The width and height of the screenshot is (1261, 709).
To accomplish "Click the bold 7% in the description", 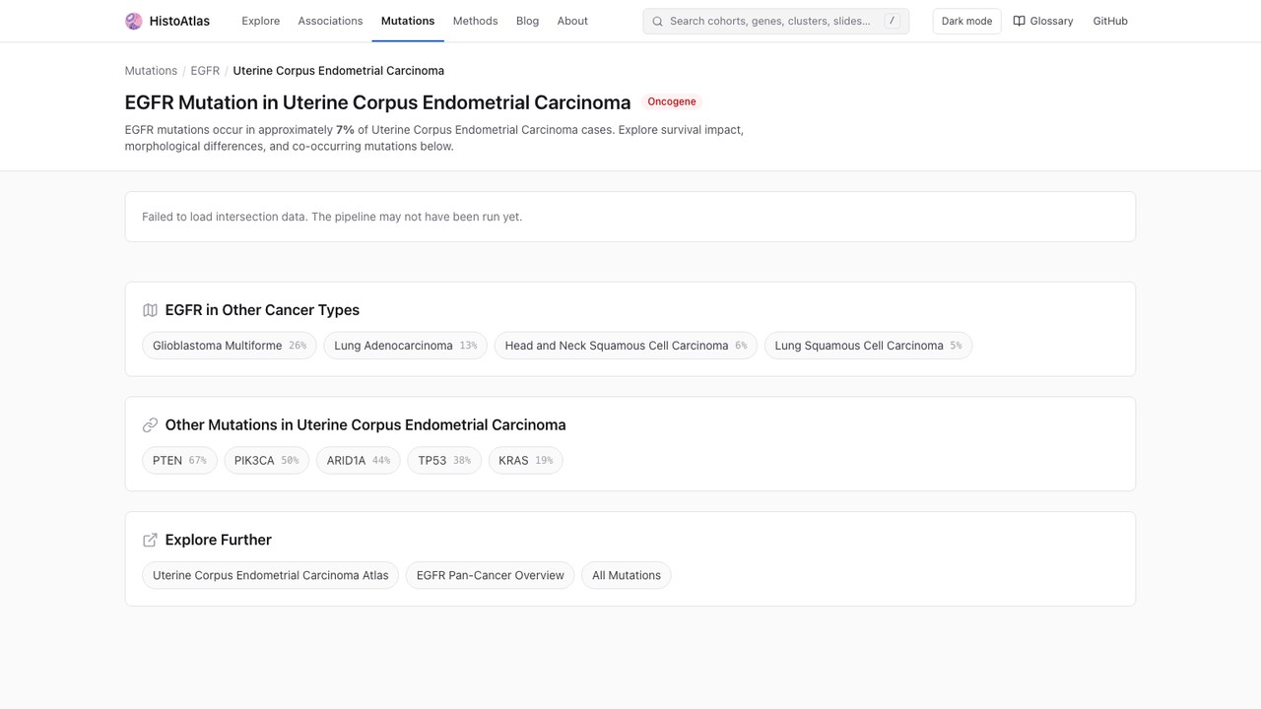I will pyautogui.click(x=345, y=130).
